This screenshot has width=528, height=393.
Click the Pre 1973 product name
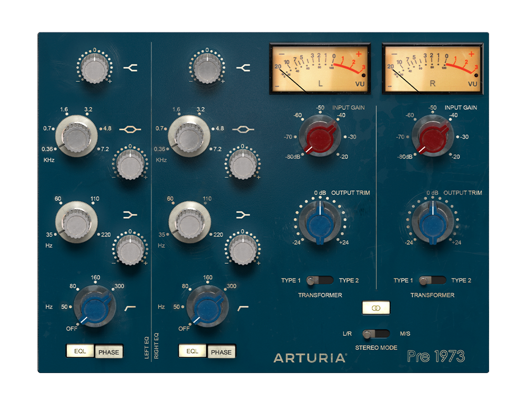point(436,356)
